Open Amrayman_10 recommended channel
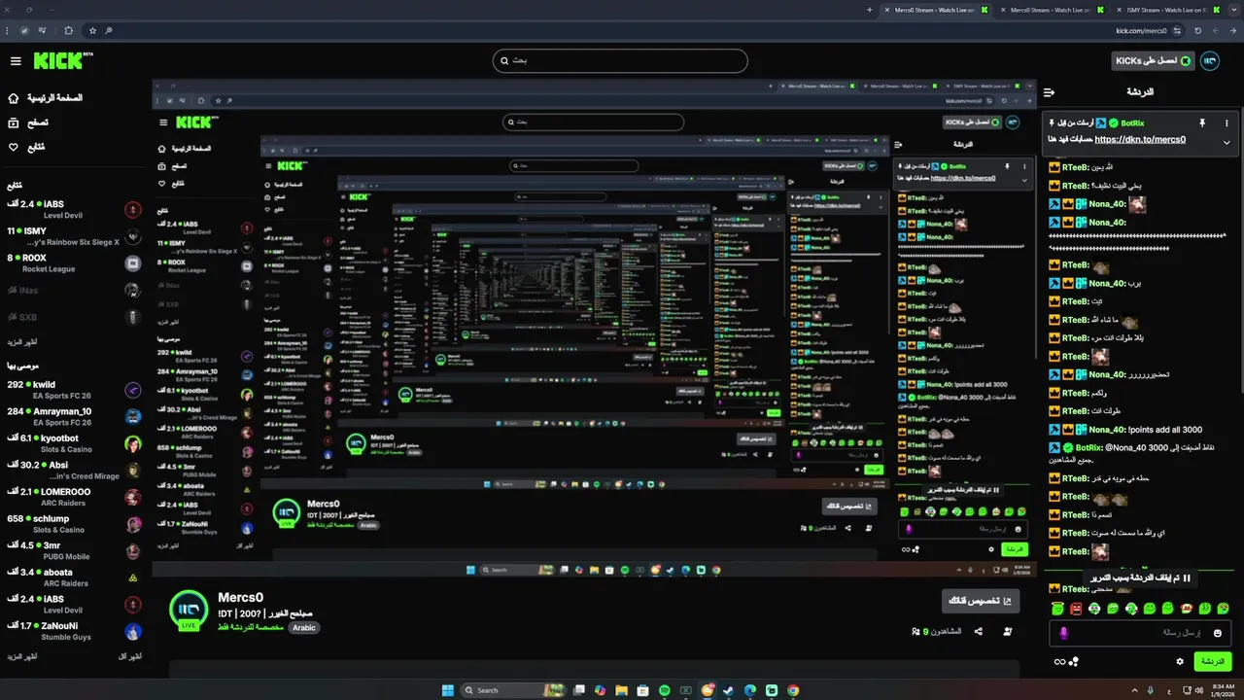 coord(74,416)
